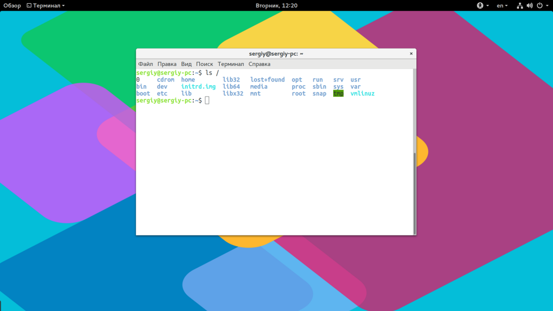The height and width of the screenshot is (311, 553).
Task: Open the Справка menu
Action: point(260,64)
